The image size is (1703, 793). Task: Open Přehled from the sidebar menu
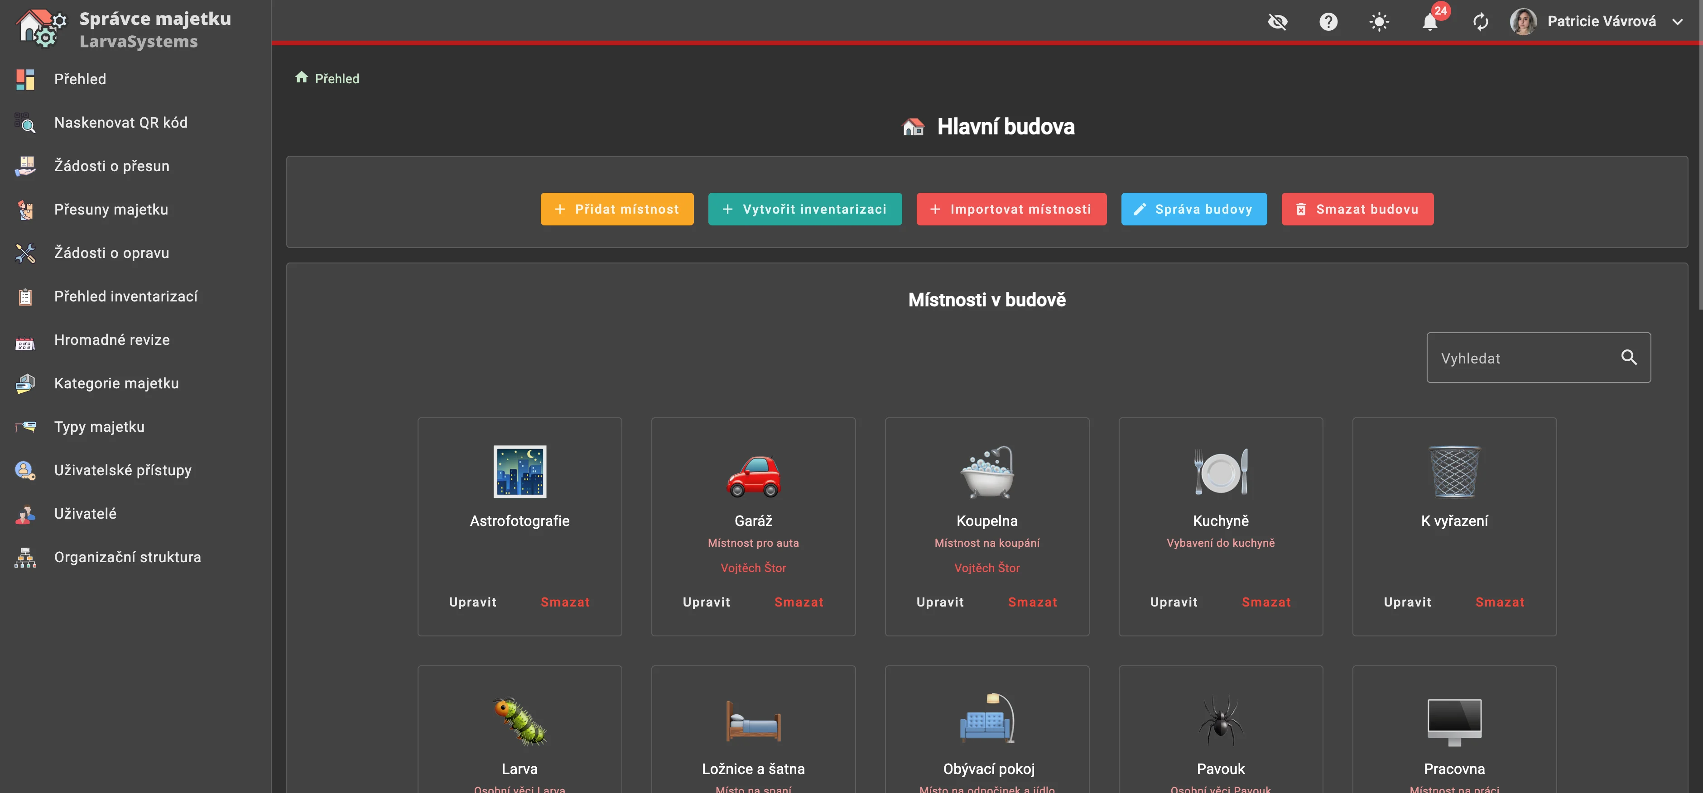click(79, 79)
